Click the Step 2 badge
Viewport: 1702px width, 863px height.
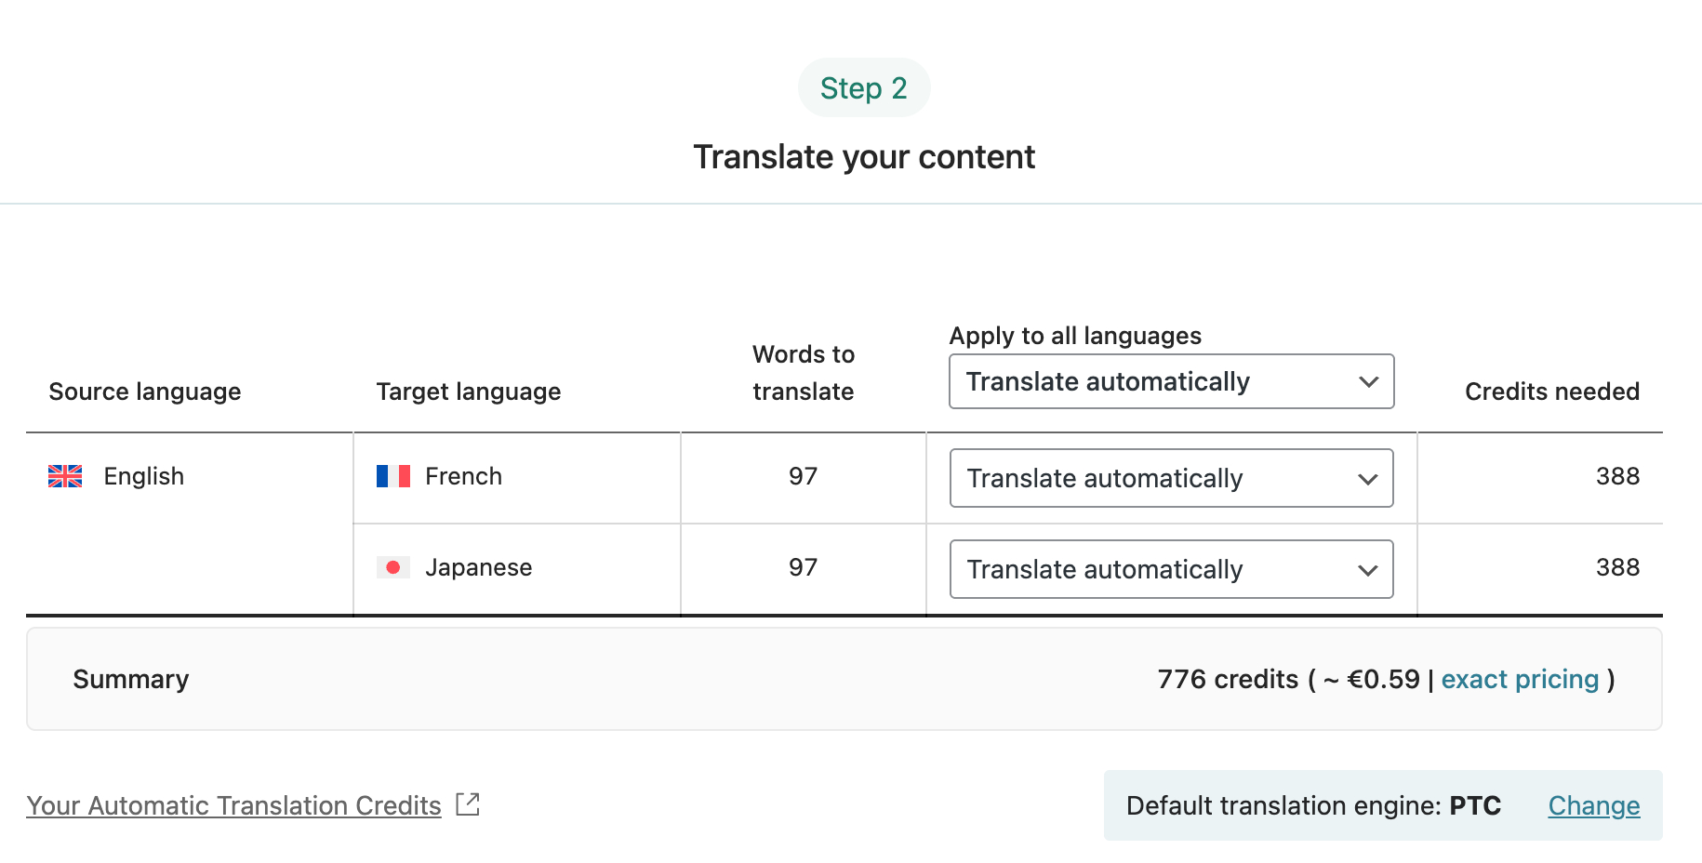pyautogui.click(x=863, y=88)
